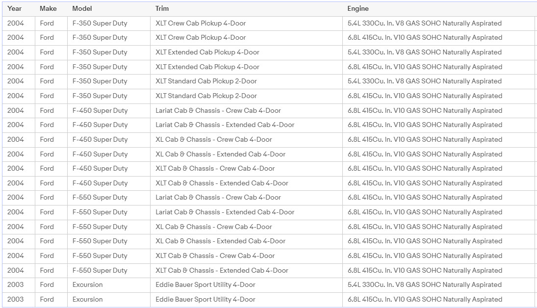Click F-450 'Lariat Cab & Chassis - Extended Cab 4-Door' trim
Viewport: 537px width, 308px height.
point(225,125)
